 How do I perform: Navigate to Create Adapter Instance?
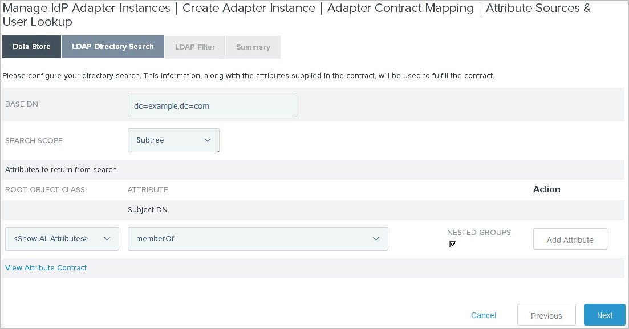249,8
